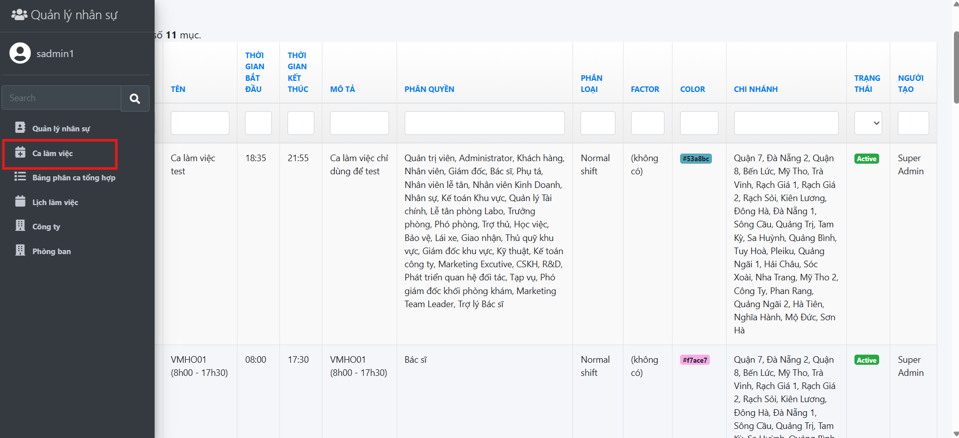Sort by Chi nhánh column header
The image size is (959, 438).
coord(755,89)
